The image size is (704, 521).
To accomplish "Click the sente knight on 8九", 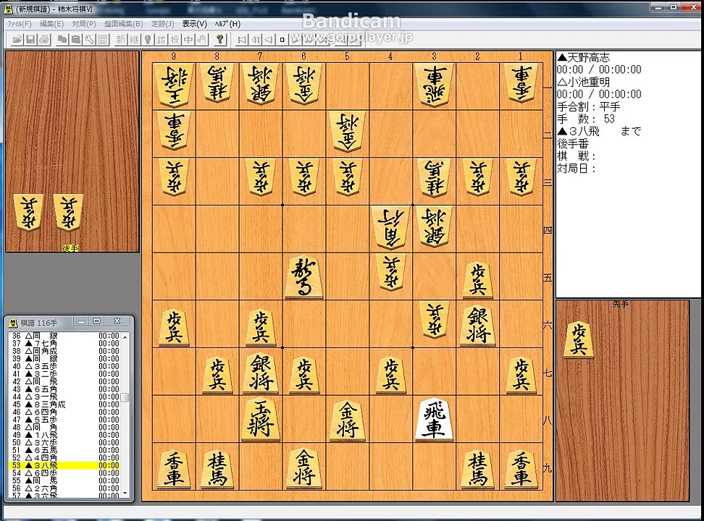I will pyautogui.click(x=217, y=468).
